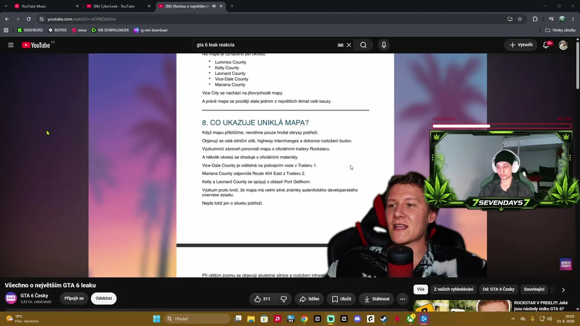Mute the playing tab via speaker icon
Viewport: 580px width, 326px height.
tap(214, 6)
